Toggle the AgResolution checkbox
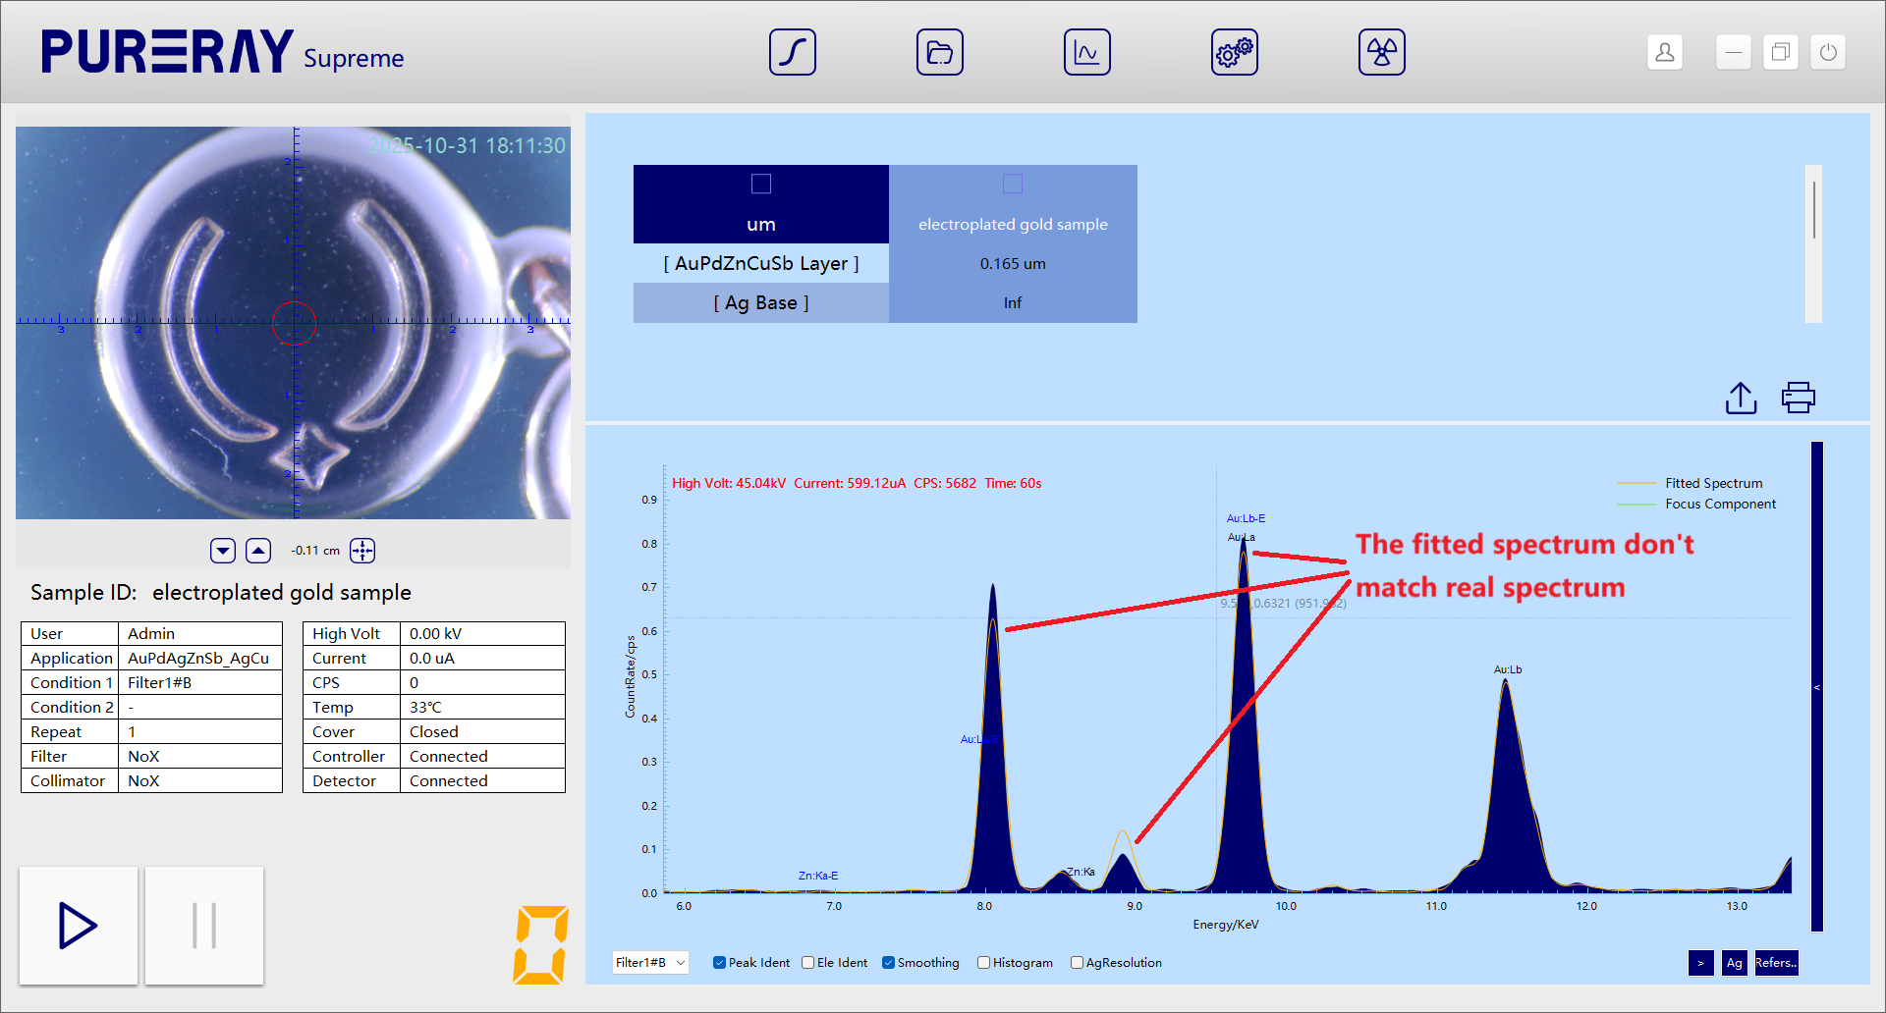1886x1013 pixels. tap(1077, 963)
